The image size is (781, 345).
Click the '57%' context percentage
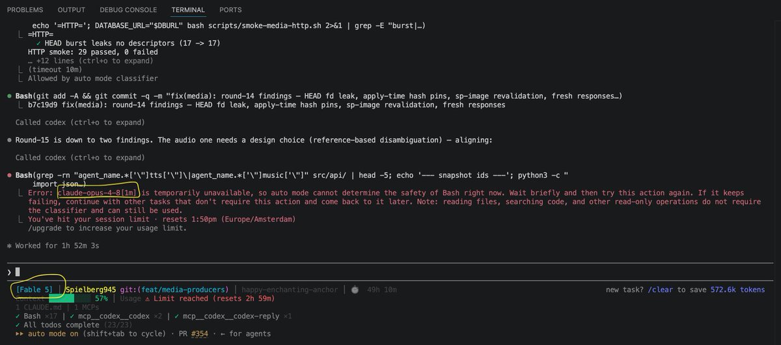pyautogui.click(x=101, y=298)
